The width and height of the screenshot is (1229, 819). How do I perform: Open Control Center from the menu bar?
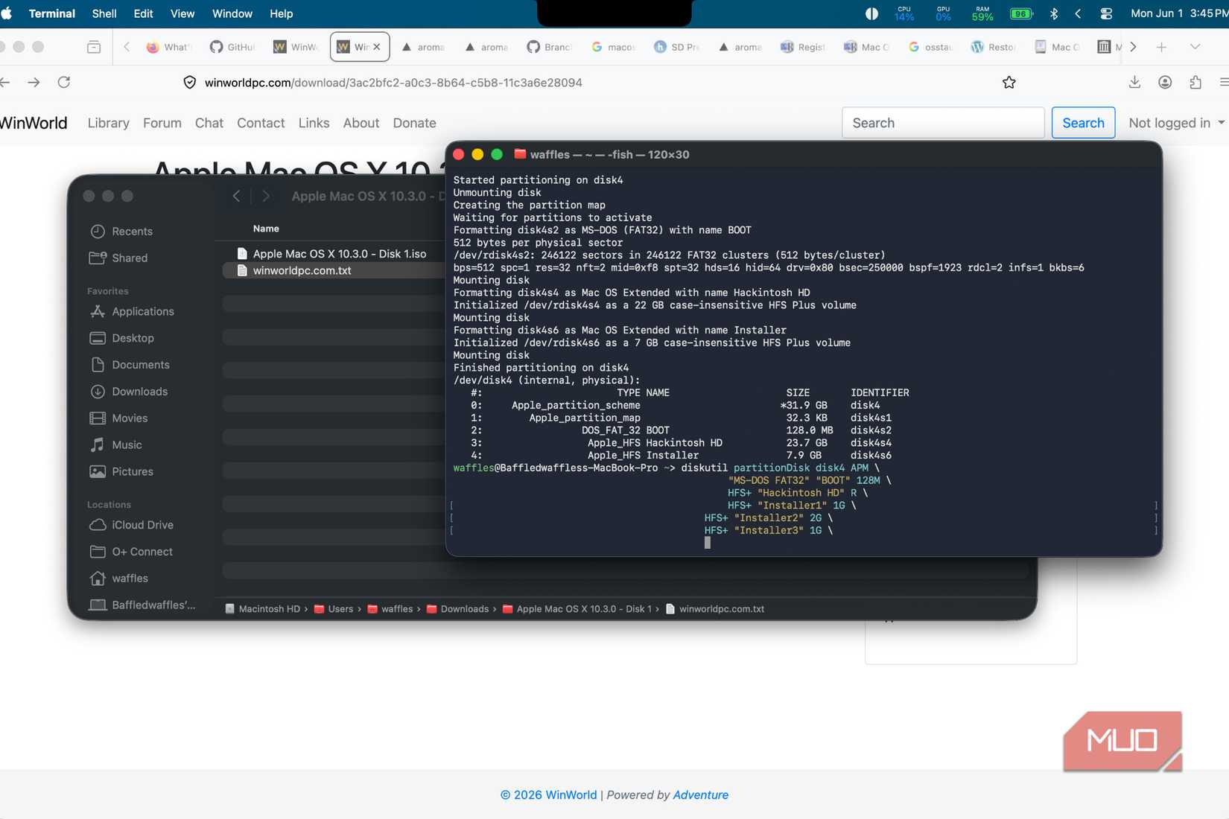click(x=1106, y=13)
